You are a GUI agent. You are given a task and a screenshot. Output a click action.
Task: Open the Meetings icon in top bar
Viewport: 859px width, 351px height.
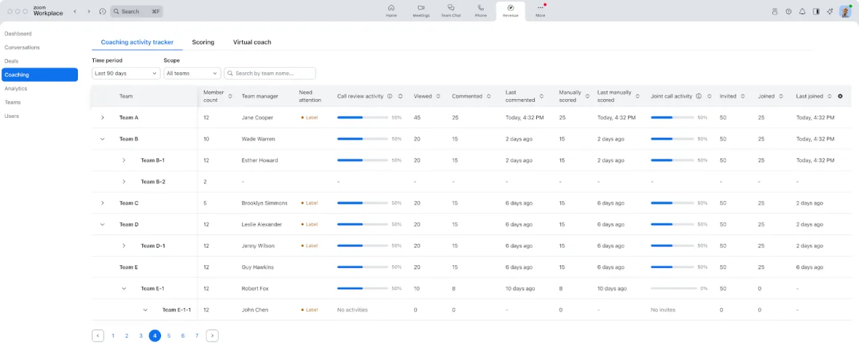coord(421,10)
